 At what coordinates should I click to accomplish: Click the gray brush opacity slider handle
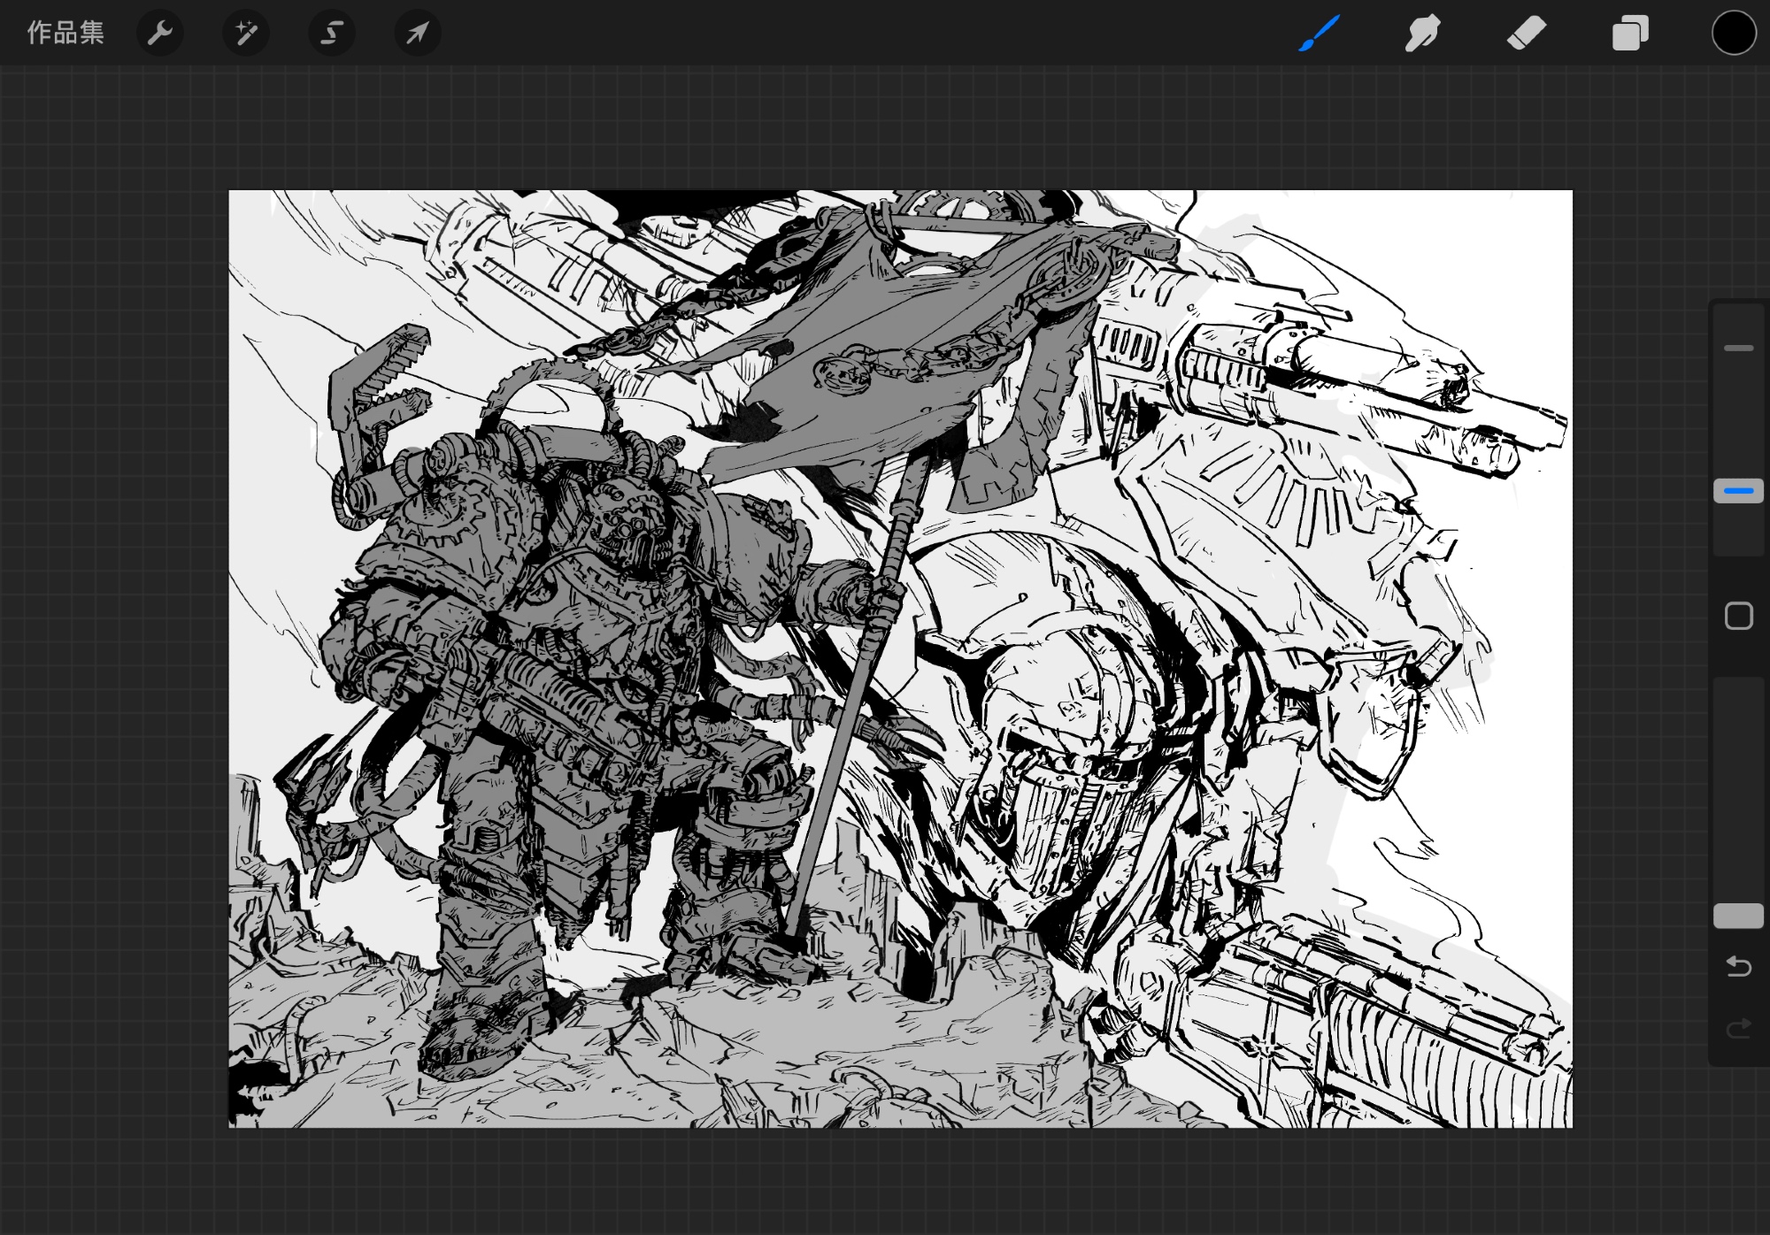pyautogui.click(x=1738, y=916)
